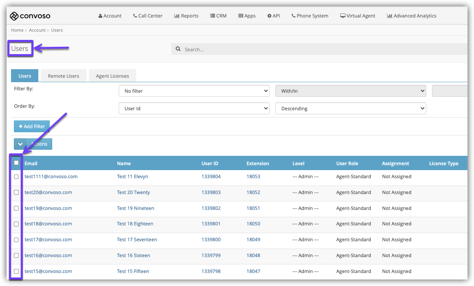Open API with gear icon

pos(274,16)
